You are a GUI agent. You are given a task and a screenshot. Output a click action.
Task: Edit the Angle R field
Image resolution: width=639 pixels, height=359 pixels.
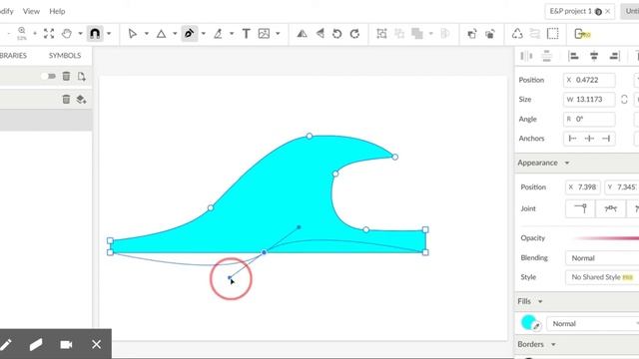pyautogui.click(x=589, y=119)
